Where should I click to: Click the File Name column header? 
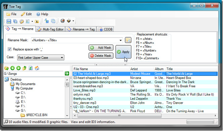point(101,69)
